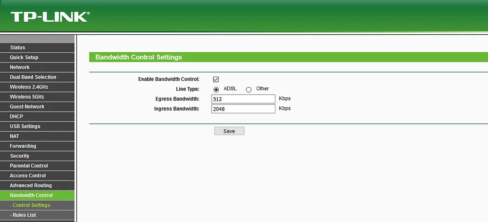The width and height of the screenshot is (488, 222).
Task: Open Quick Setup in sidebar
Action: click(37, 57)
